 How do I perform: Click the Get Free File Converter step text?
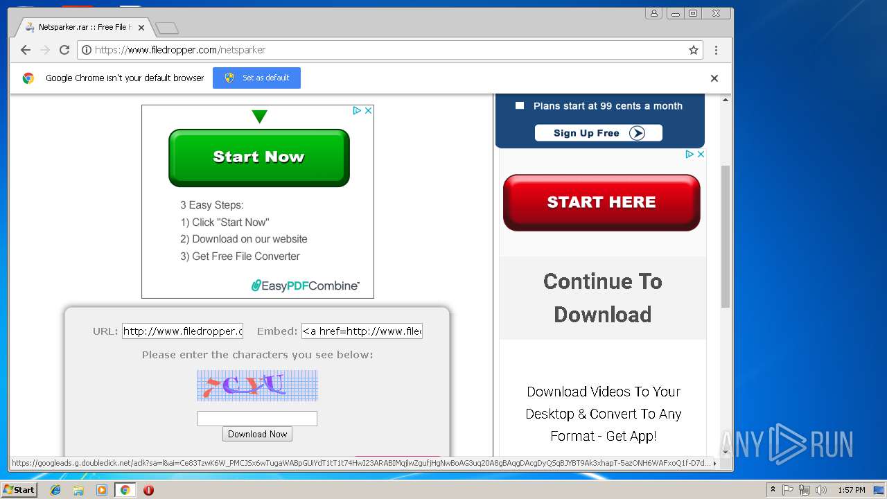240,256
